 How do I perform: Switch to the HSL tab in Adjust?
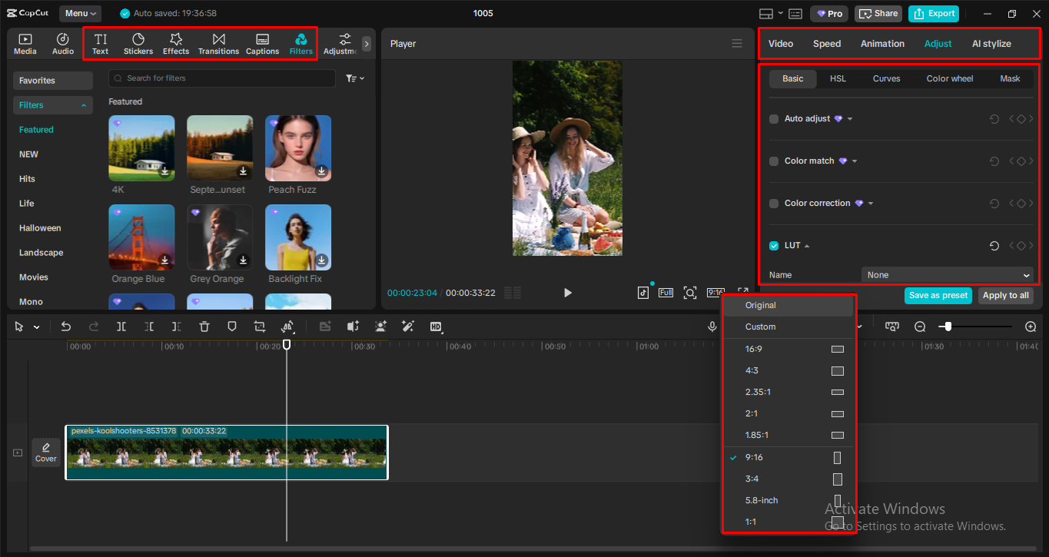[838, 78]
